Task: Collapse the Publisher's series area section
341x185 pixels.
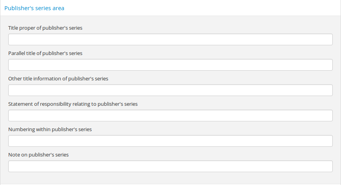Action: click(34, 8)
